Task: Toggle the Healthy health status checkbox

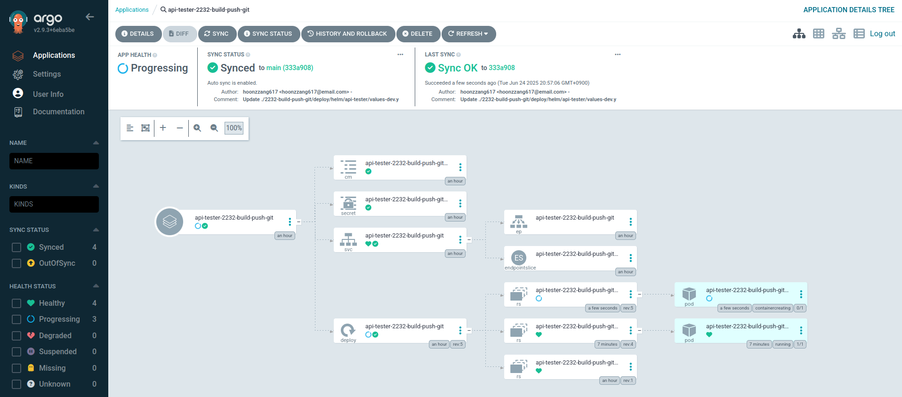Action: tap(16, 303)
